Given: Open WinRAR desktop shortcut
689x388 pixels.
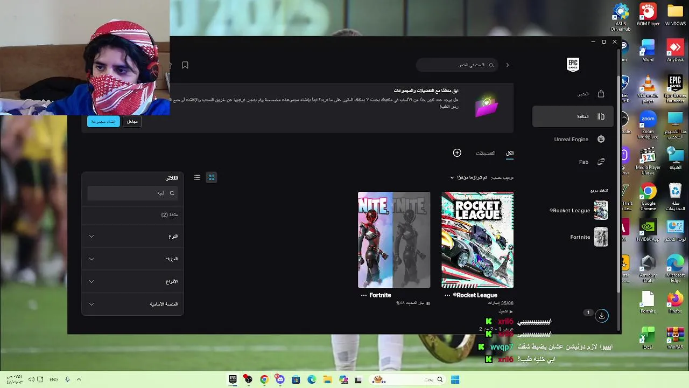Looking at the screenshot, I should [x=676, y=338].
